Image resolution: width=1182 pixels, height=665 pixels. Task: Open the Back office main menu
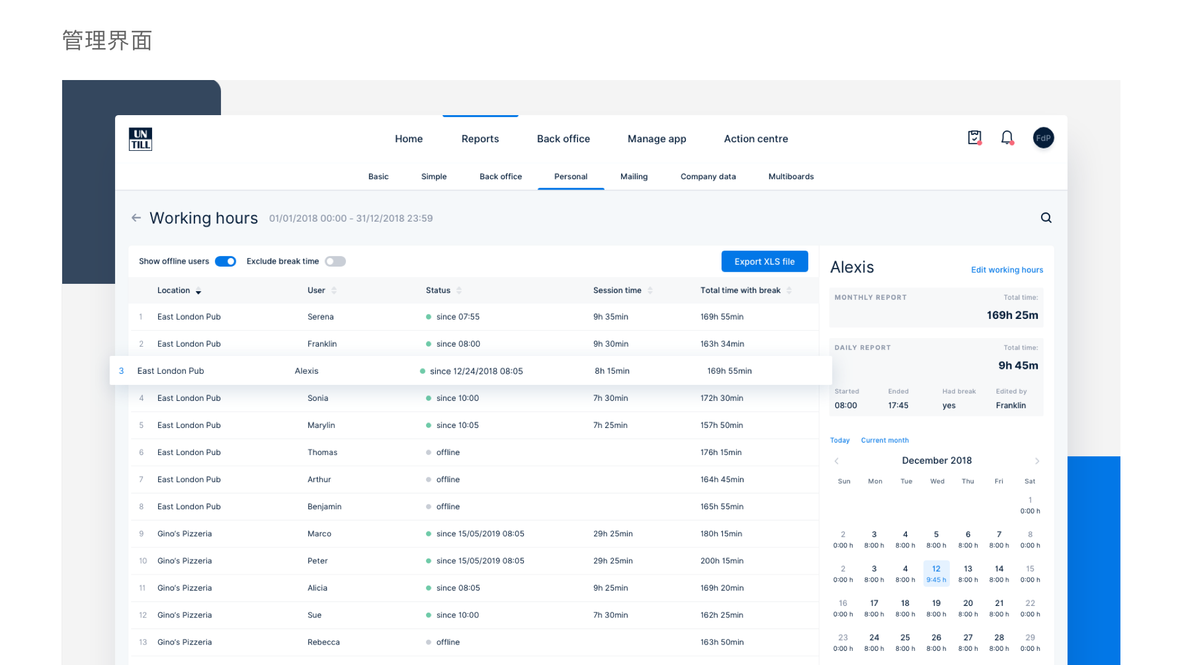563,139
